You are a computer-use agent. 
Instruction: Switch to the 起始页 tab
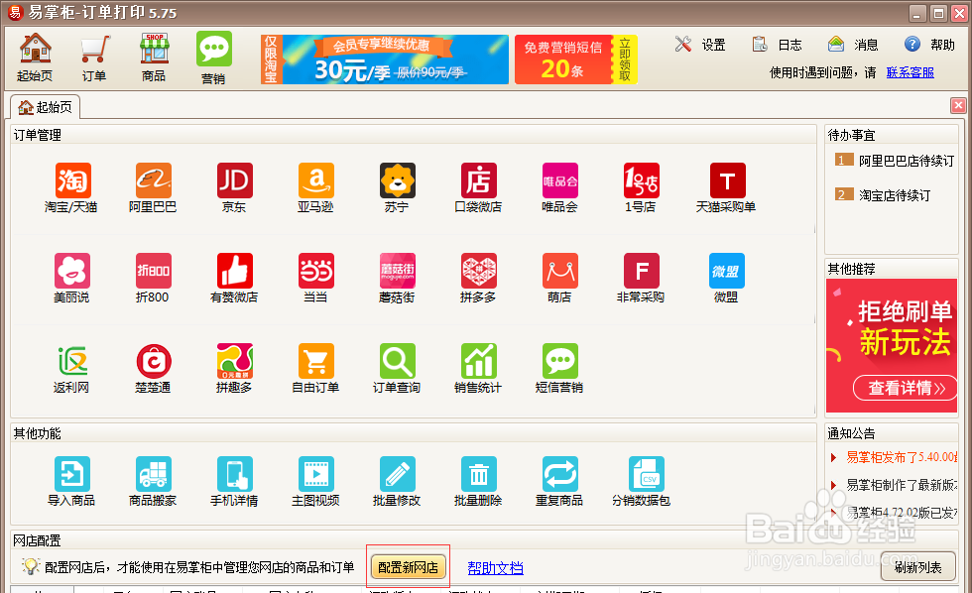(x=45, y=107)
